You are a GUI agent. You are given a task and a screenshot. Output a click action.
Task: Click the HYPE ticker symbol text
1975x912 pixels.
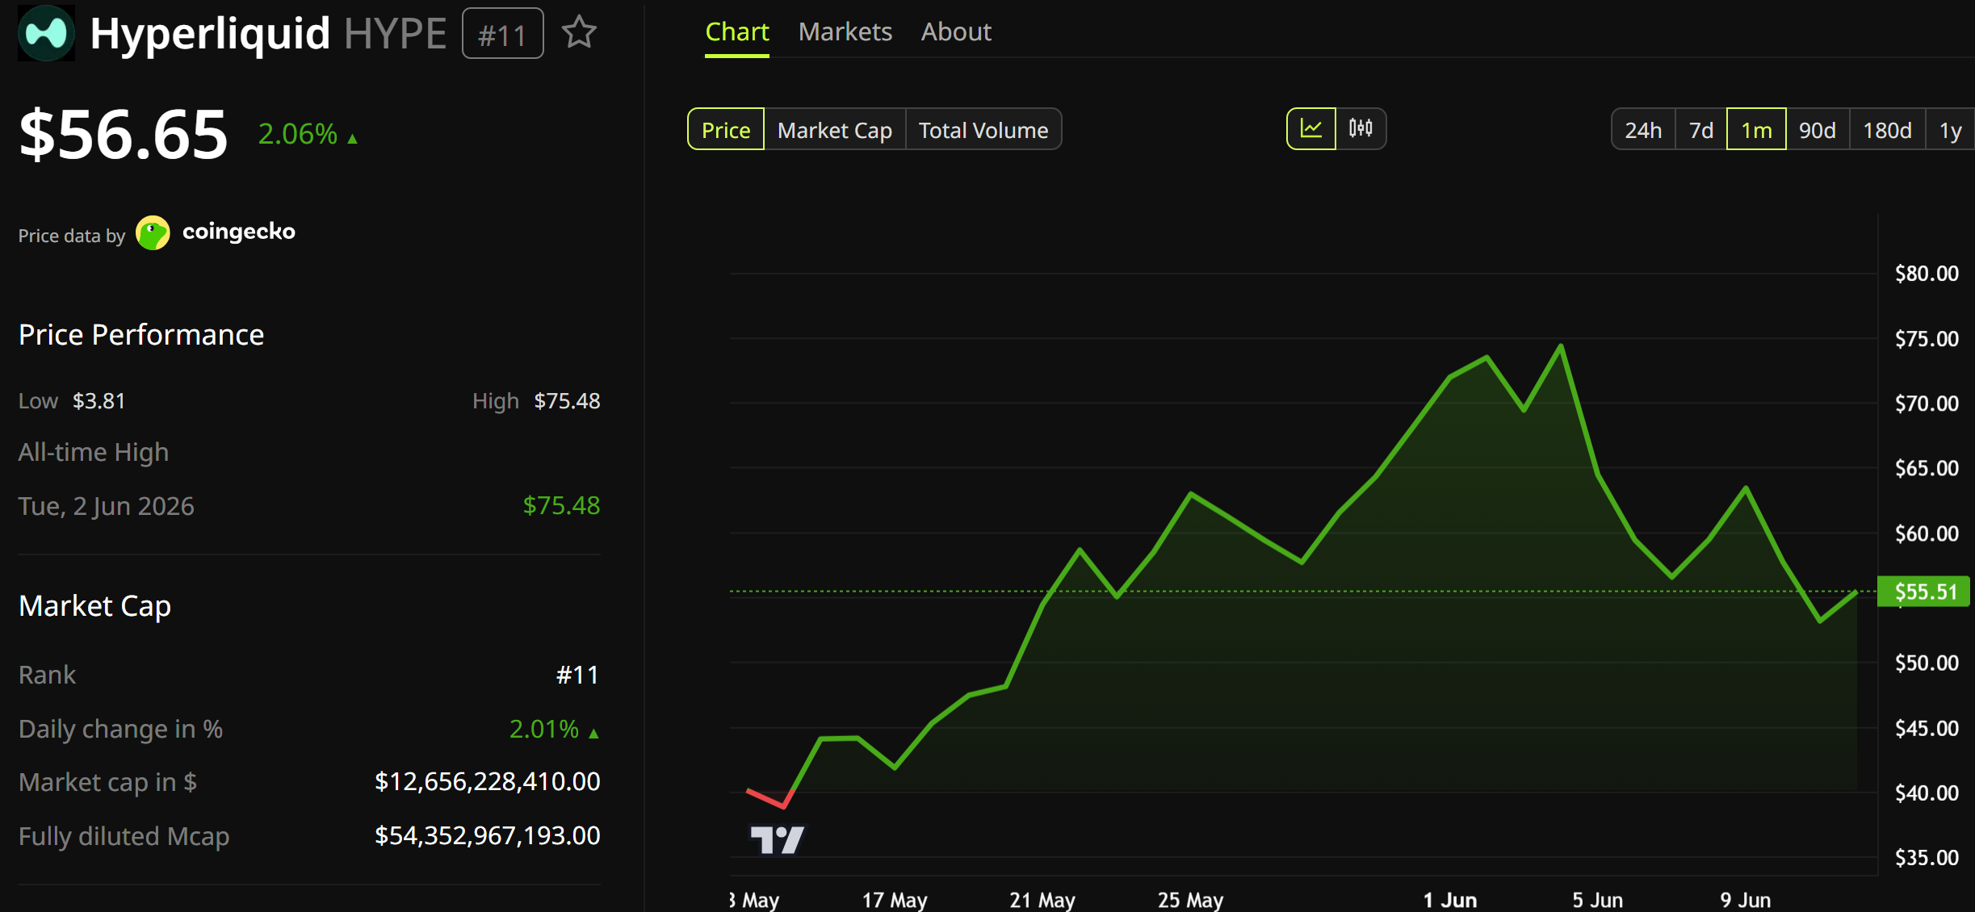[x=396, y=34]
